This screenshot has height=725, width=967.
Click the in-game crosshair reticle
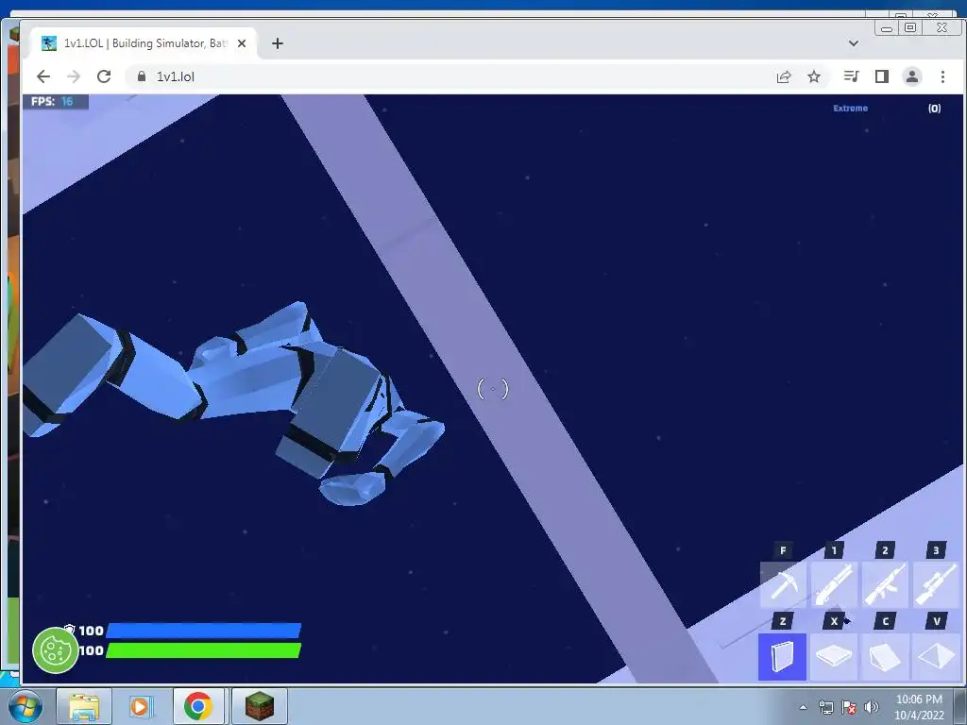pyautogui.click(x=493, y=389)
